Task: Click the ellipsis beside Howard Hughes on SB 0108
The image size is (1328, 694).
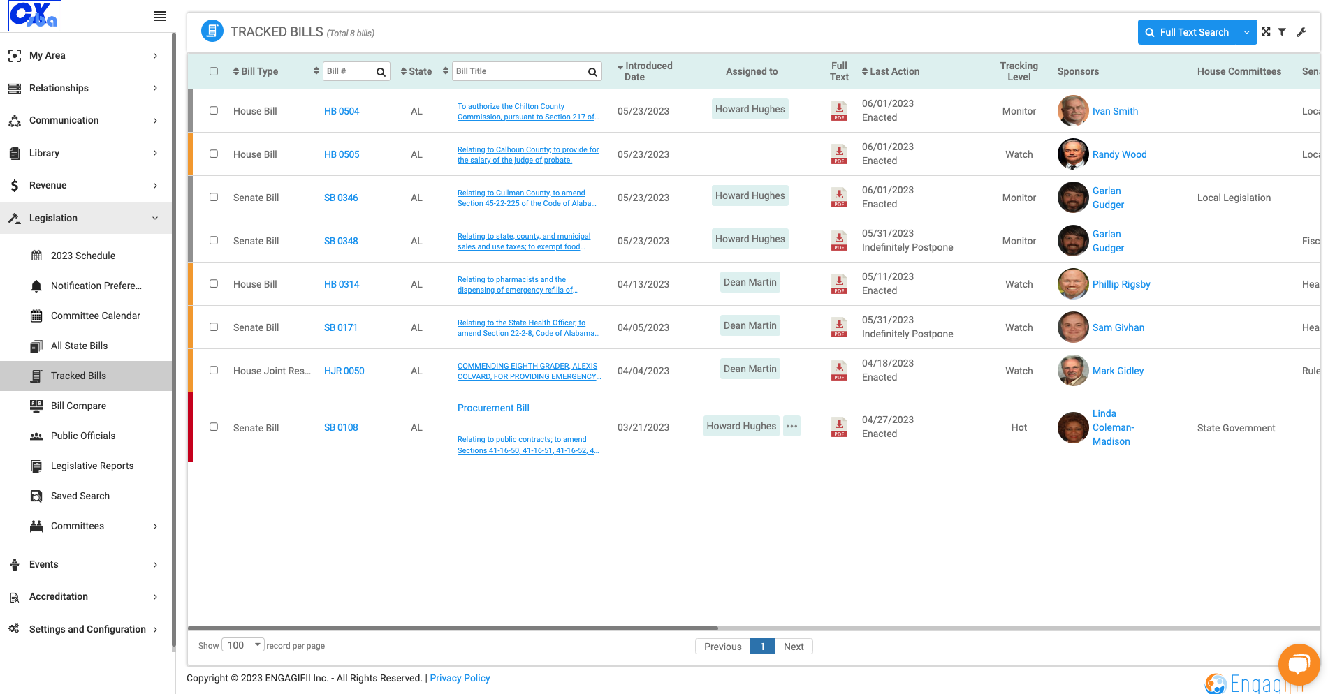Action: (x=791, y=426)
